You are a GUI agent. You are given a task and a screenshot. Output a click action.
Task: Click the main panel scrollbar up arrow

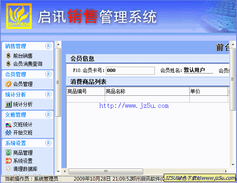click(x=233, y=44)
